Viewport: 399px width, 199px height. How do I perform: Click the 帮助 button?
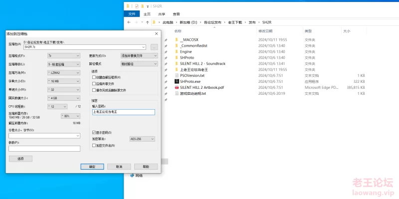(146, 167)
